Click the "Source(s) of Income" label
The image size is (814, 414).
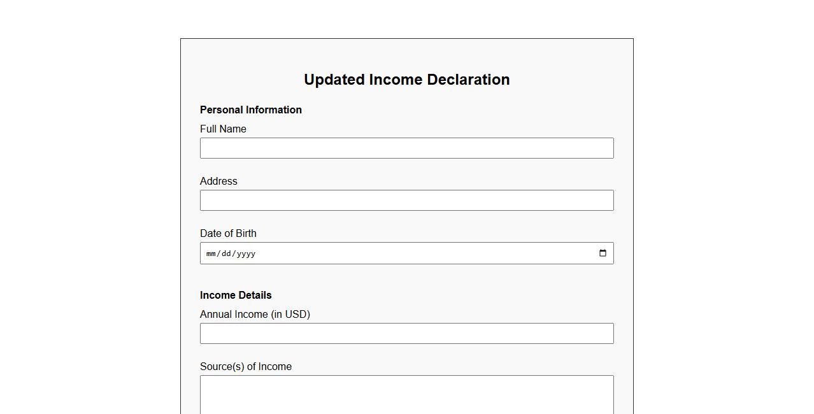246,367
